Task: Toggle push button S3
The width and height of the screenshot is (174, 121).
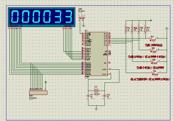Action: [155, 63]
